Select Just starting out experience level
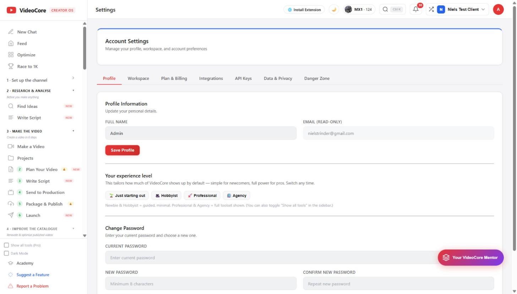This screenshot has height=294, width=517. coord(127,196)
